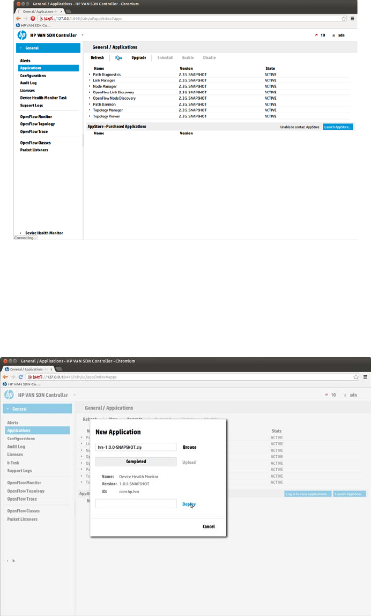Click the empty field beside Deploy
The height and width of the screenshot is (616, 371).
[x=136, y=503]
